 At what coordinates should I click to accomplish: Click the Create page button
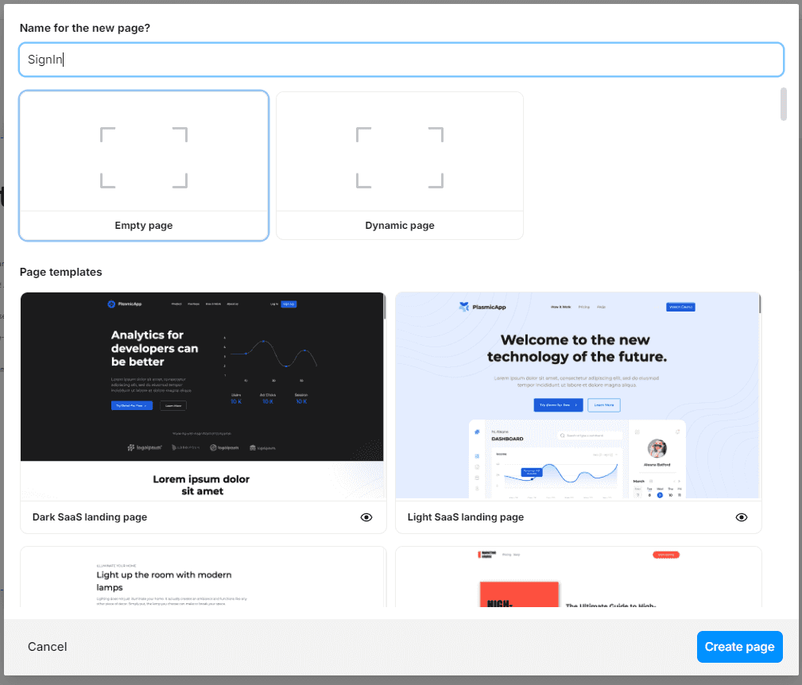point(739,647)
